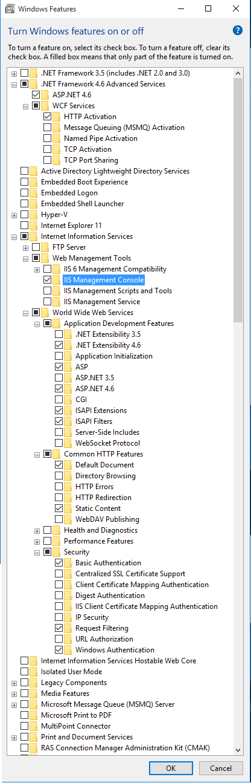Collapse Internet Information Services node
The image size is (251, 783).
[x=14, y=236]
